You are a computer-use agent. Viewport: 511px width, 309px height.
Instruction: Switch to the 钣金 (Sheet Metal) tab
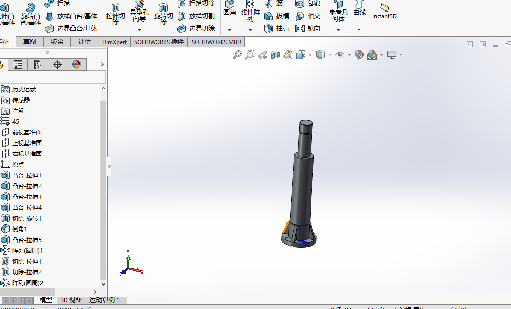tap(57, 42)
